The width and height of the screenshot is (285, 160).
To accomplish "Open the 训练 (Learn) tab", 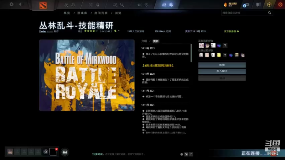I will click(x=143, y=5).
